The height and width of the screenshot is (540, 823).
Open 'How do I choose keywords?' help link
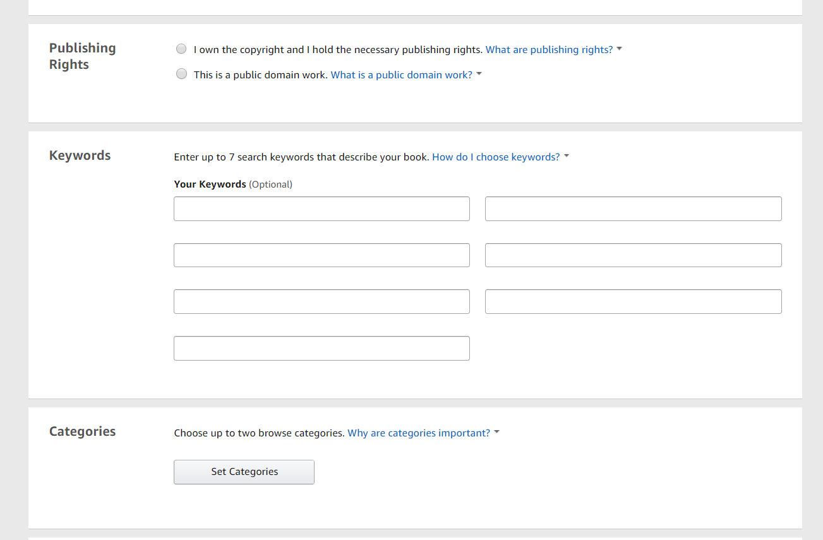pos(495,157)
